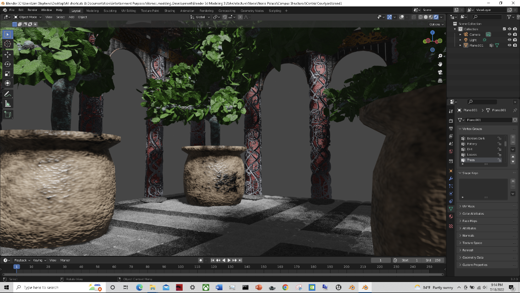The image size is (520, 293).
Task: Select the Move tool in viewport toolbar
Action: click(x=8, y=54)
